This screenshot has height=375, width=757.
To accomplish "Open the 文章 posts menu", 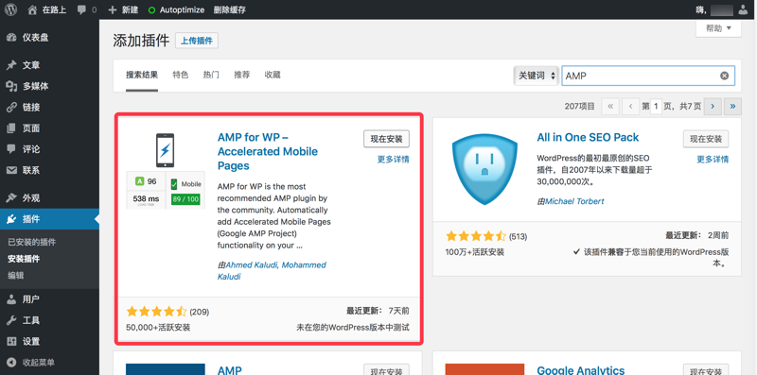I will click(x=49, y=65).
